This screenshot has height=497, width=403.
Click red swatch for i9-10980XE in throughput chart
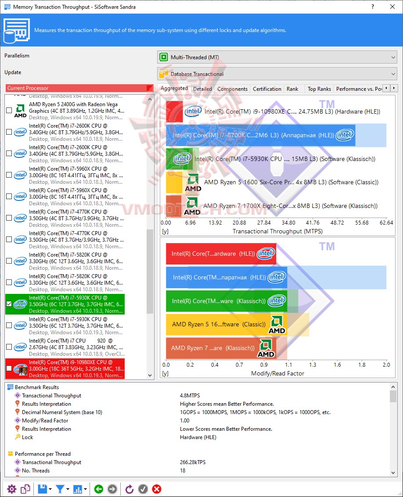pos(174,111)
